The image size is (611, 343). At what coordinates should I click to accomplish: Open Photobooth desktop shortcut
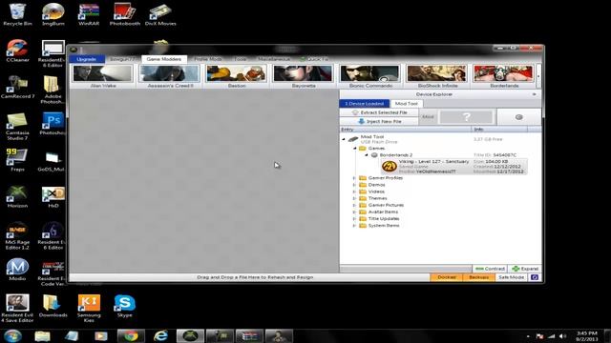point(125,15)
